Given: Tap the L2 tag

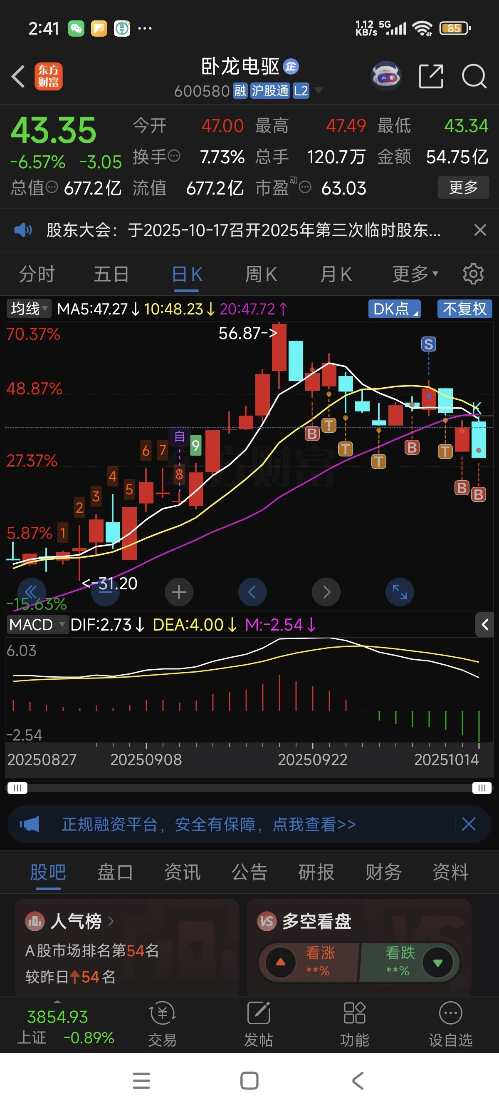Looking at the screenshot, I should pyautogui.click(x=301, y=91).
